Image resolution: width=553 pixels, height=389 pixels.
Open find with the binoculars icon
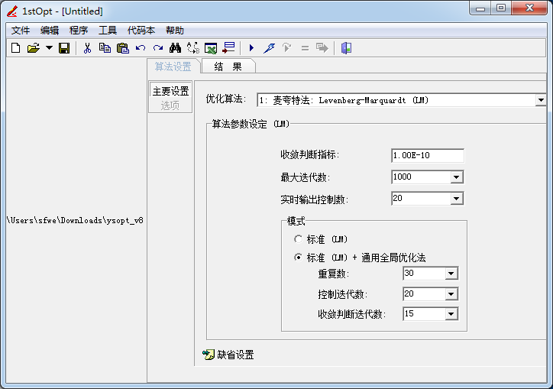click(x=175, y=47)
